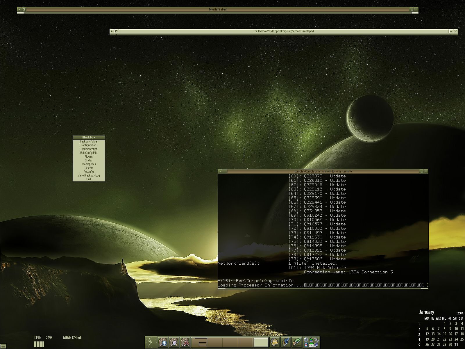Switch to the third workspace in the pager
Viewport: 465px width, 349px height.
pyautogui.click(x=230, y=342)
